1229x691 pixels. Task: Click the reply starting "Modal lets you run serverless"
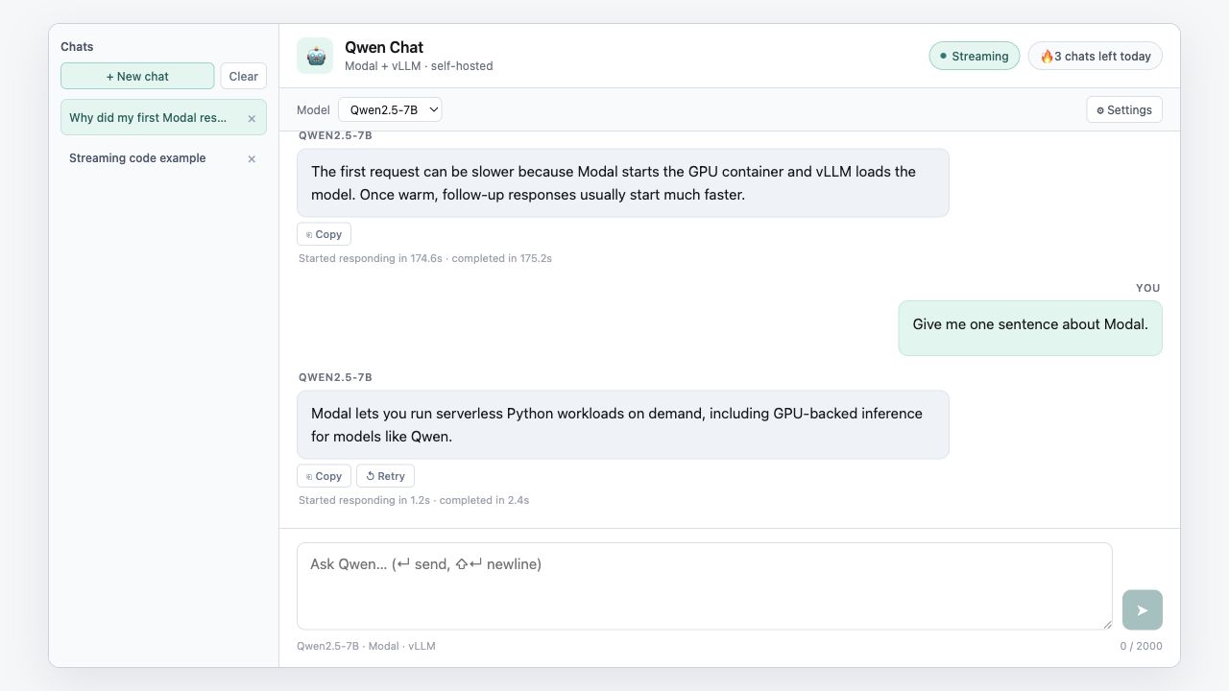pyautogui.click(x=622, y=424)
